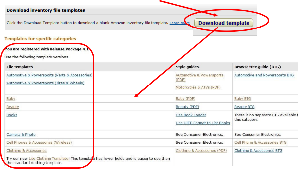The height and width of the screenshot is (169, 298).
Task: Open the Learn more link
Action: [179, 23]
